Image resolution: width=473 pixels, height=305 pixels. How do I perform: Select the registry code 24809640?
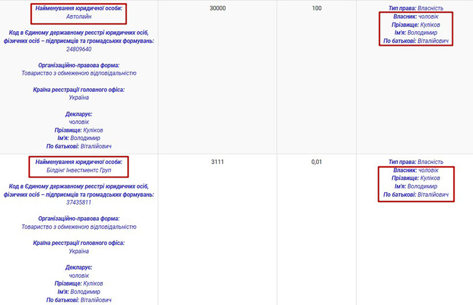78,49
